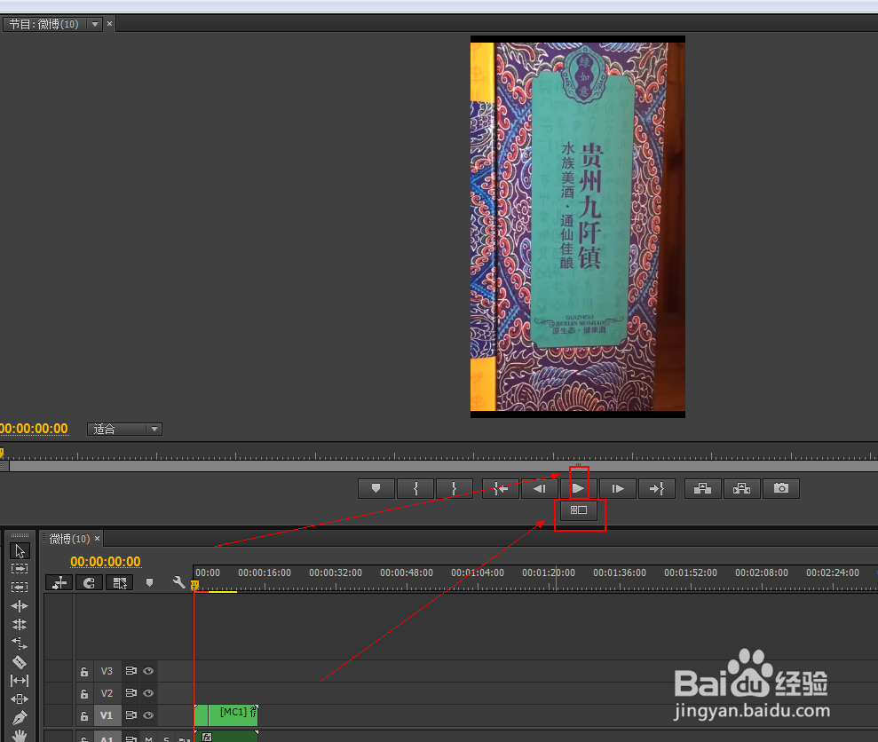Select the Selection arrow tool
The image size is (878, 742).
tap(20, 551)
